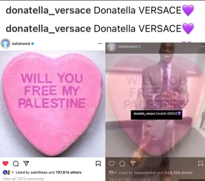Open bellahadid username on right post
This screenshot has width=205, height=181.
pyautogui.click(x=128, y=47)
